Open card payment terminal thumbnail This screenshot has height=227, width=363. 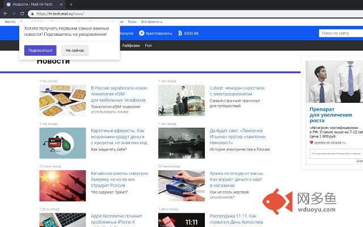coord(181,186)
